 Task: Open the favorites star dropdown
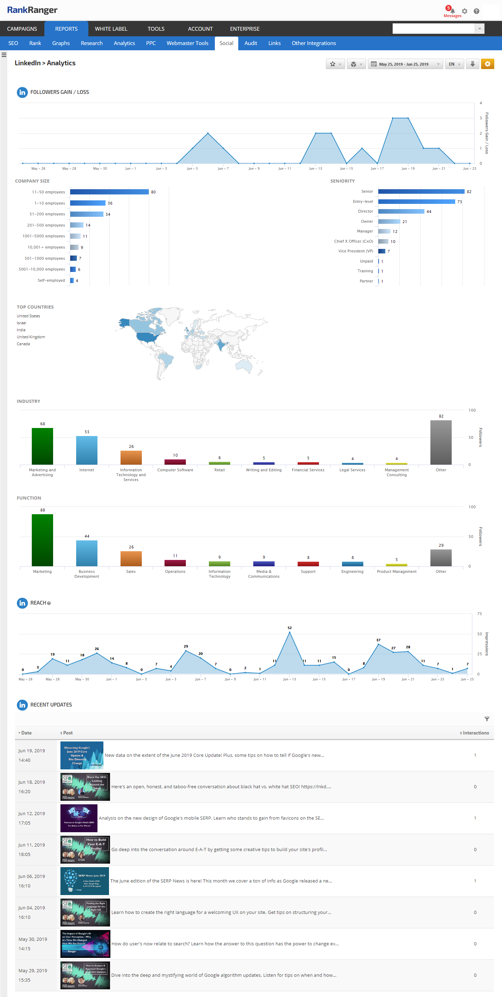point(335,64)
